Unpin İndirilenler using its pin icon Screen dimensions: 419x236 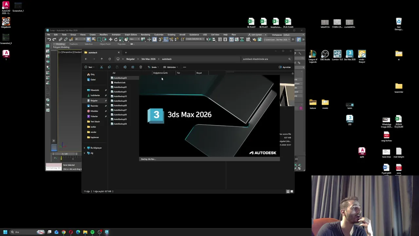(x=106, y=95)
